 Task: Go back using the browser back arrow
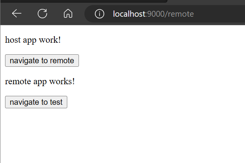click(x=17, y=14)
